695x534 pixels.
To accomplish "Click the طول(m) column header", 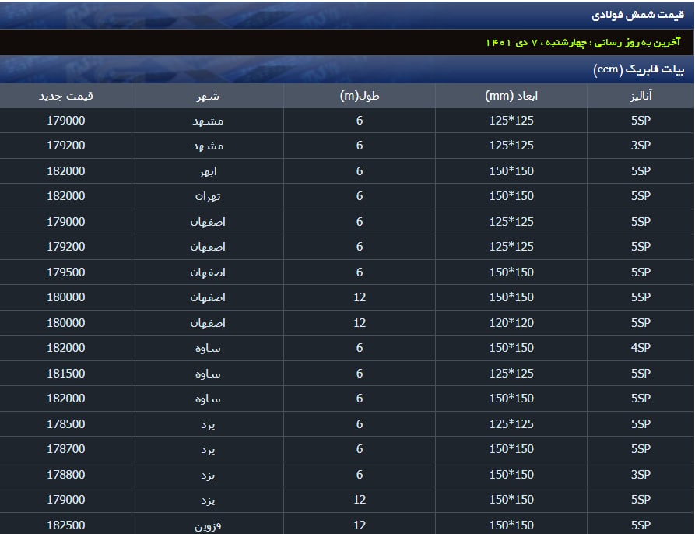I will pyautogui.click(x=360, y=96).
